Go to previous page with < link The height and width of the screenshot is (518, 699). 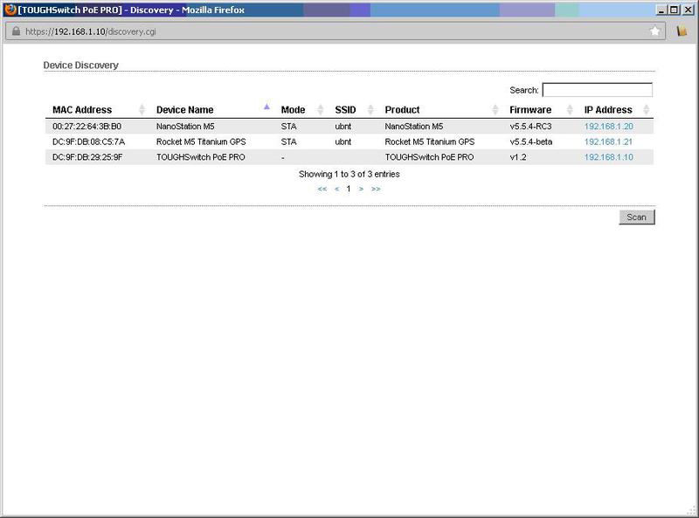(x=336, y=189)
